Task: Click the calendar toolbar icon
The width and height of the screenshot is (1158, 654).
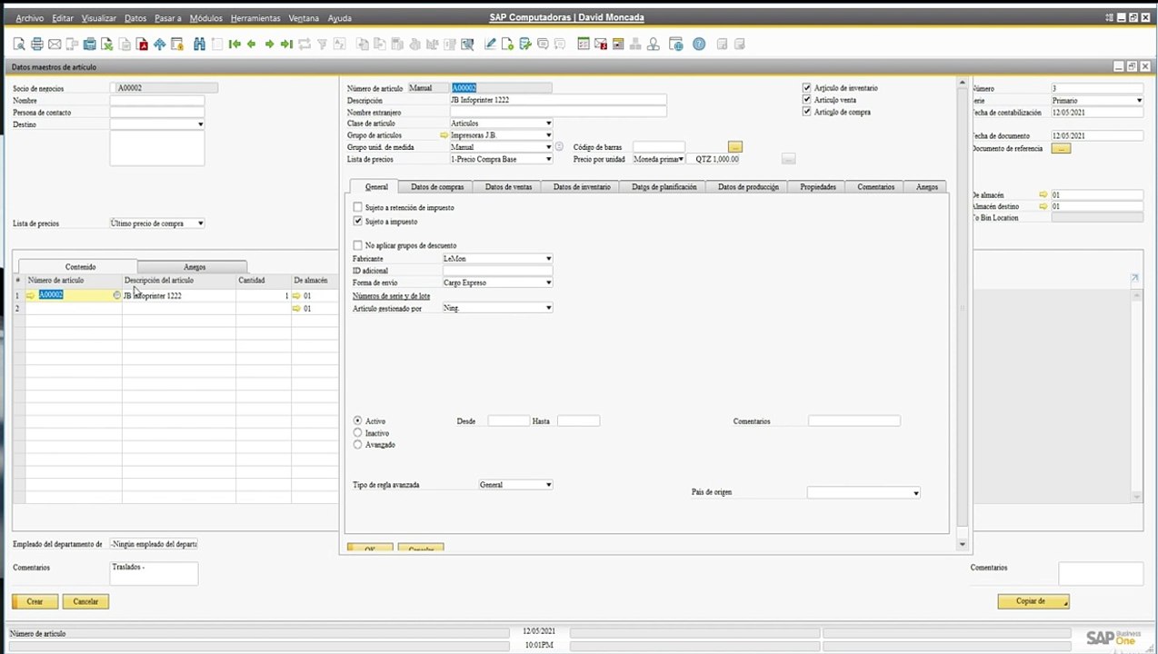Action: (618, 44)
